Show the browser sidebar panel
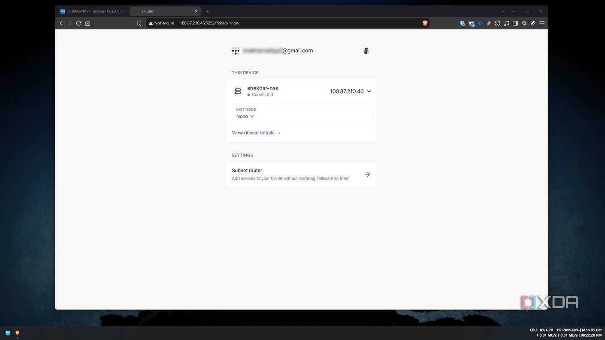The image size is (605, 340). point(515,23)
